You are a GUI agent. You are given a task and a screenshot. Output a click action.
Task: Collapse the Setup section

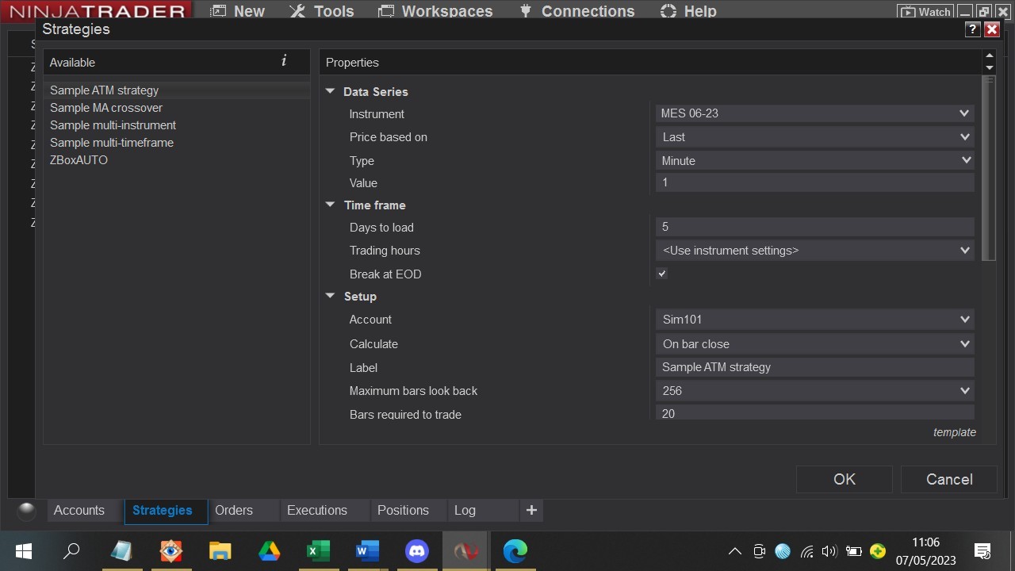click(331, 296)
